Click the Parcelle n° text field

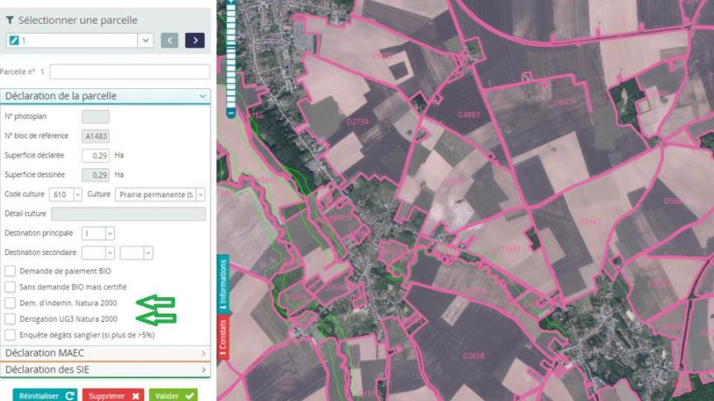(130, 73)
